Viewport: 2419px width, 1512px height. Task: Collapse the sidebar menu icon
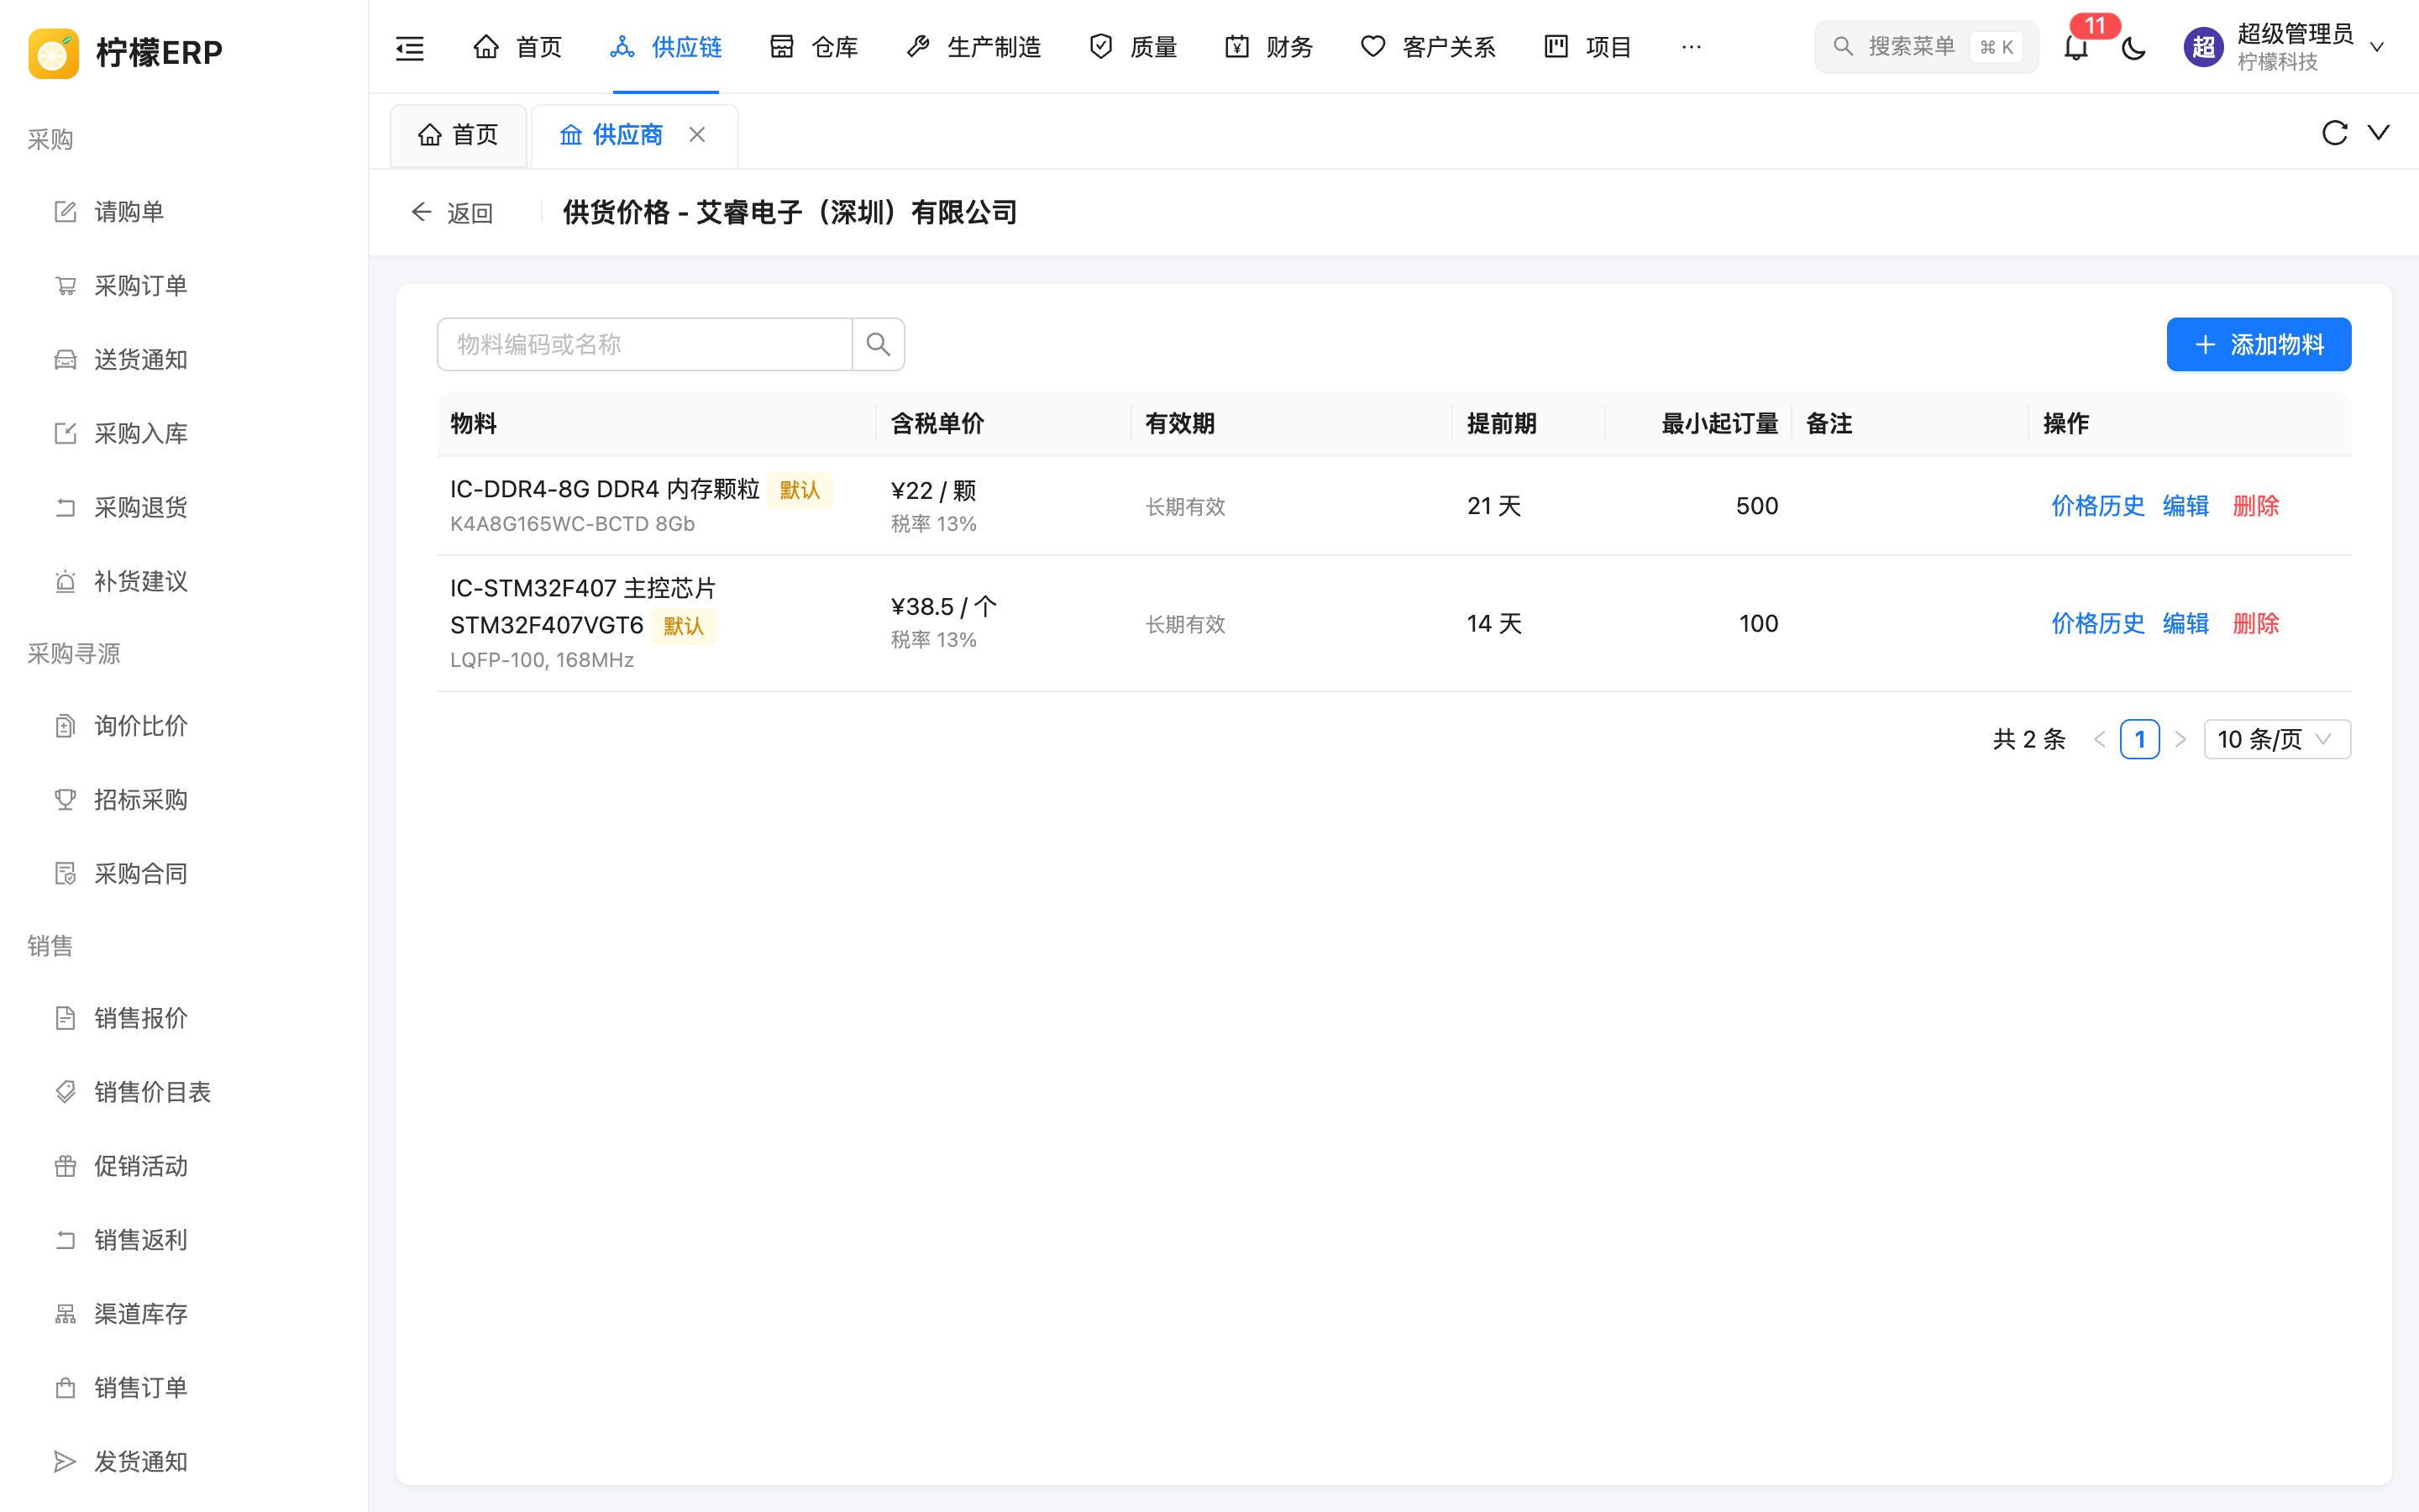point(410,47)
